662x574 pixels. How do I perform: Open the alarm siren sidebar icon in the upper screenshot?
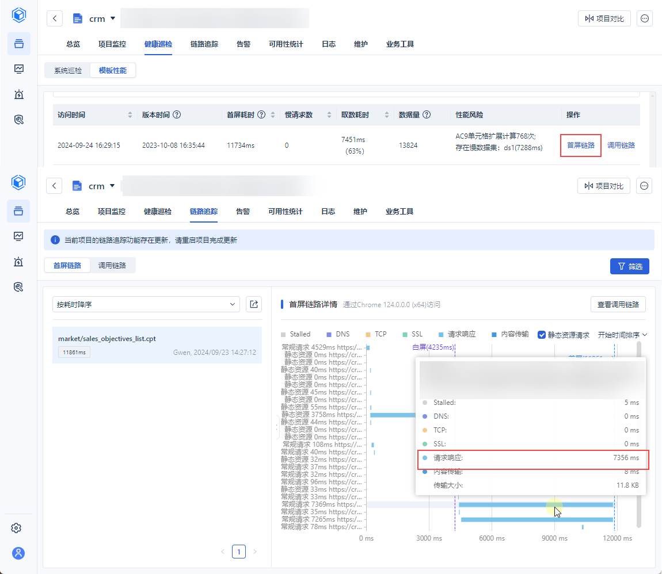[x=19, y=94]
